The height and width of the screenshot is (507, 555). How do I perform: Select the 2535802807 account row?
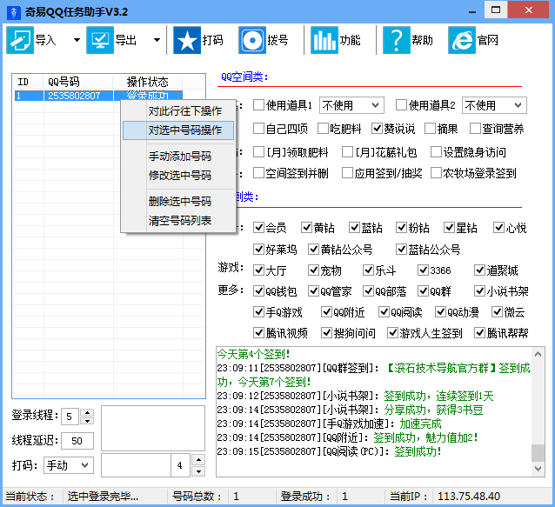pyautogui.click(x=98, y=96)
